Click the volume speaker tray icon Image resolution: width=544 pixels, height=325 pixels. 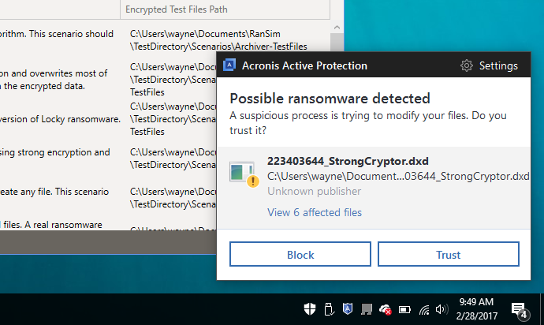(442, 308)
